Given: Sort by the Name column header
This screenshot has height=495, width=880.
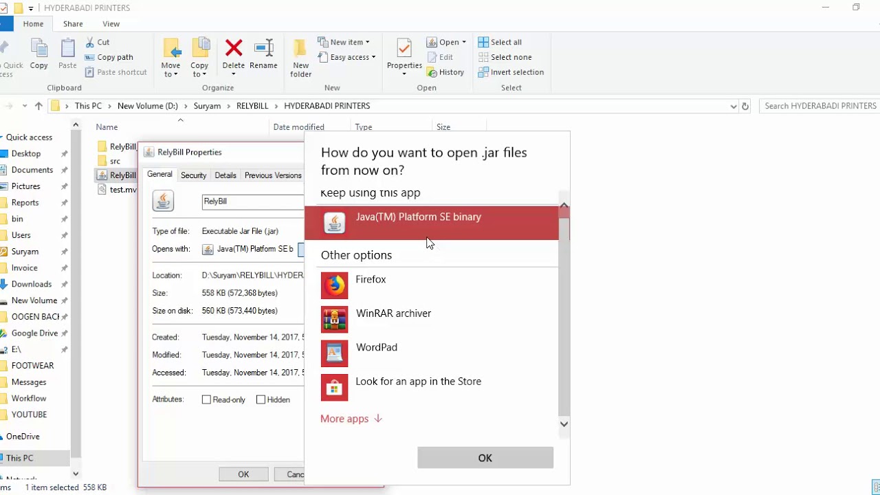Looking at the screenshot, I should (x=107, y=127).
